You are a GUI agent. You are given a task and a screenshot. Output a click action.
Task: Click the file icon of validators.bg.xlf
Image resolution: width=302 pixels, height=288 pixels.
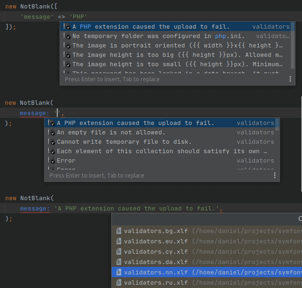[x=119, y=231]
